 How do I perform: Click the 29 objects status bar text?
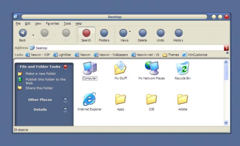point(21,130)
